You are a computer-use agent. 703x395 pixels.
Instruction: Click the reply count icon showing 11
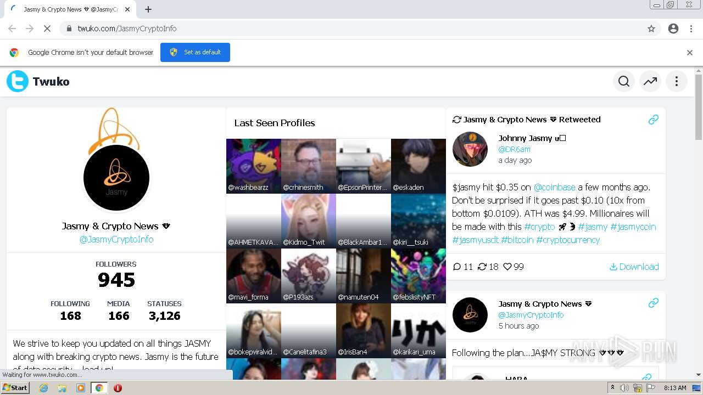[457, 267]
